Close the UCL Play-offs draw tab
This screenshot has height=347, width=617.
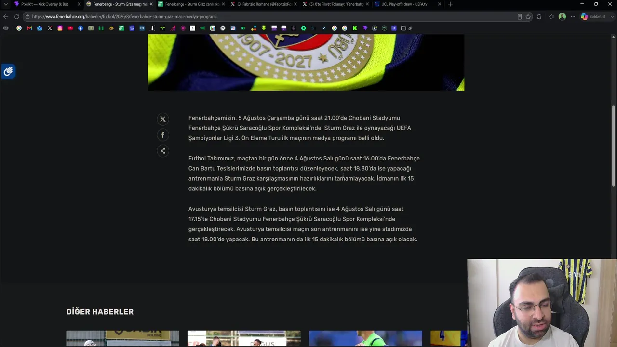click(x=439, y=4)
